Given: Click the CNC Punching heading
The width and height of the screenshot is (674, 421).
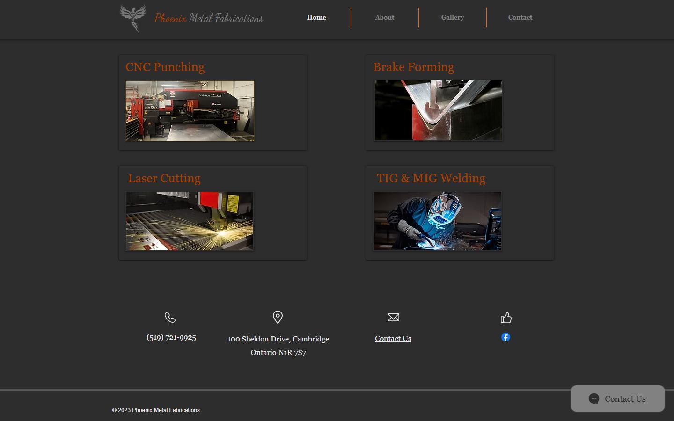Looking at the screenshot, I should (x=165, y=67).
